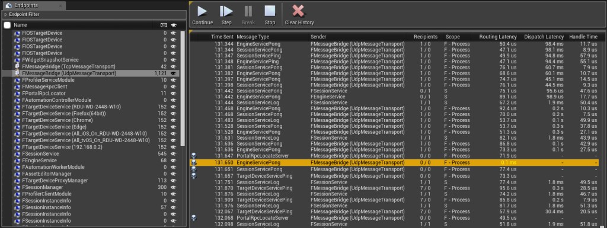Click icon of FMessageBridge (TcpMessageTransport) row
The image size is (607, 228).
[x=17, y=66]
